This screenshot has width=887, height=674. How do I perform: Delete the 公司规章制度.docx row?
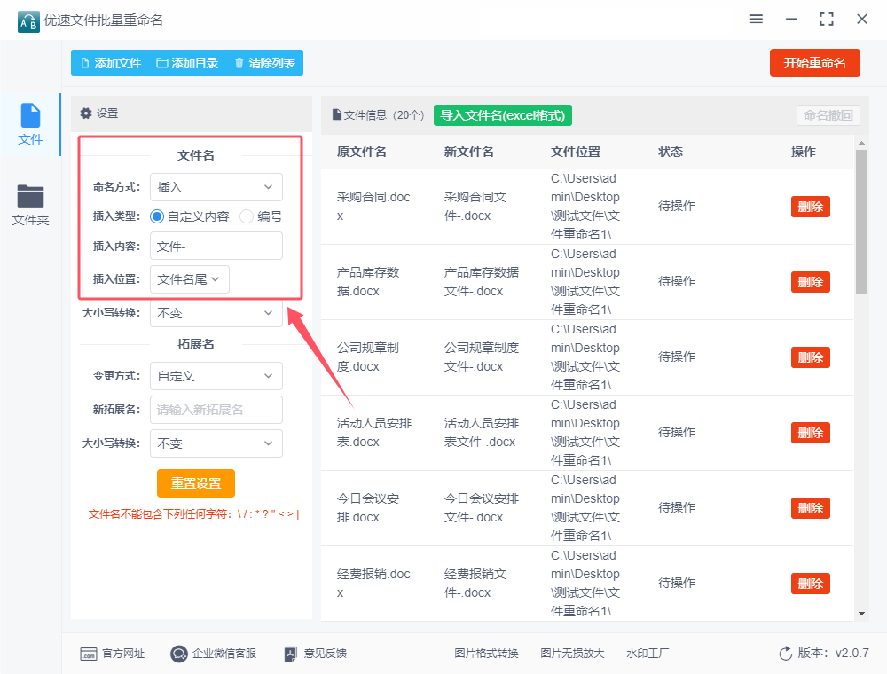pos(810,357)
